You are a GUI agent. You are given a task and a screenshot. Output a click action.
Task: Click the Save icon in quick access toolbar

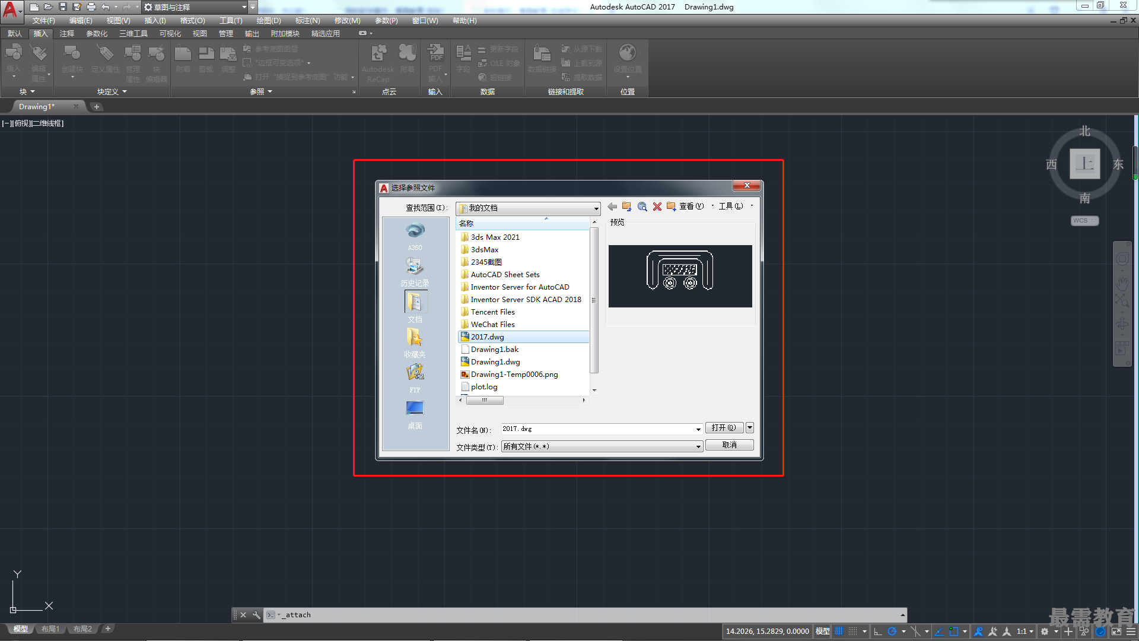(63, 7)
